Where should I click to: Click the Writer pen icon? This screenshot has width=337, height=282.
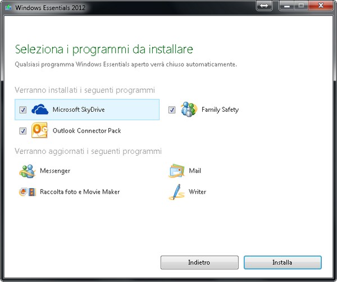(x=176, y=192)
